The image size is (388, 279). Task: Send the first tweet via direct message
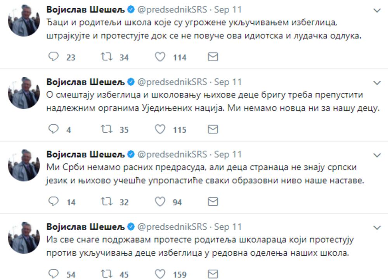coord(213,57)
